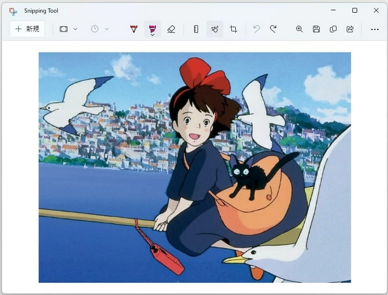Close the Snipping Tool window
The image size is (388, 295).
(376, 10)
